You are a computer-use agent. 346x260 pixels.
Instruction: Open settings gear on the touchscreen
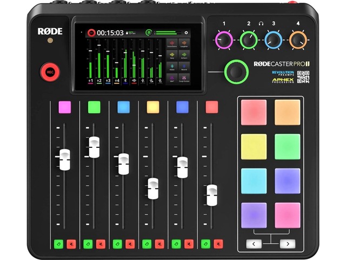[186, 32]
